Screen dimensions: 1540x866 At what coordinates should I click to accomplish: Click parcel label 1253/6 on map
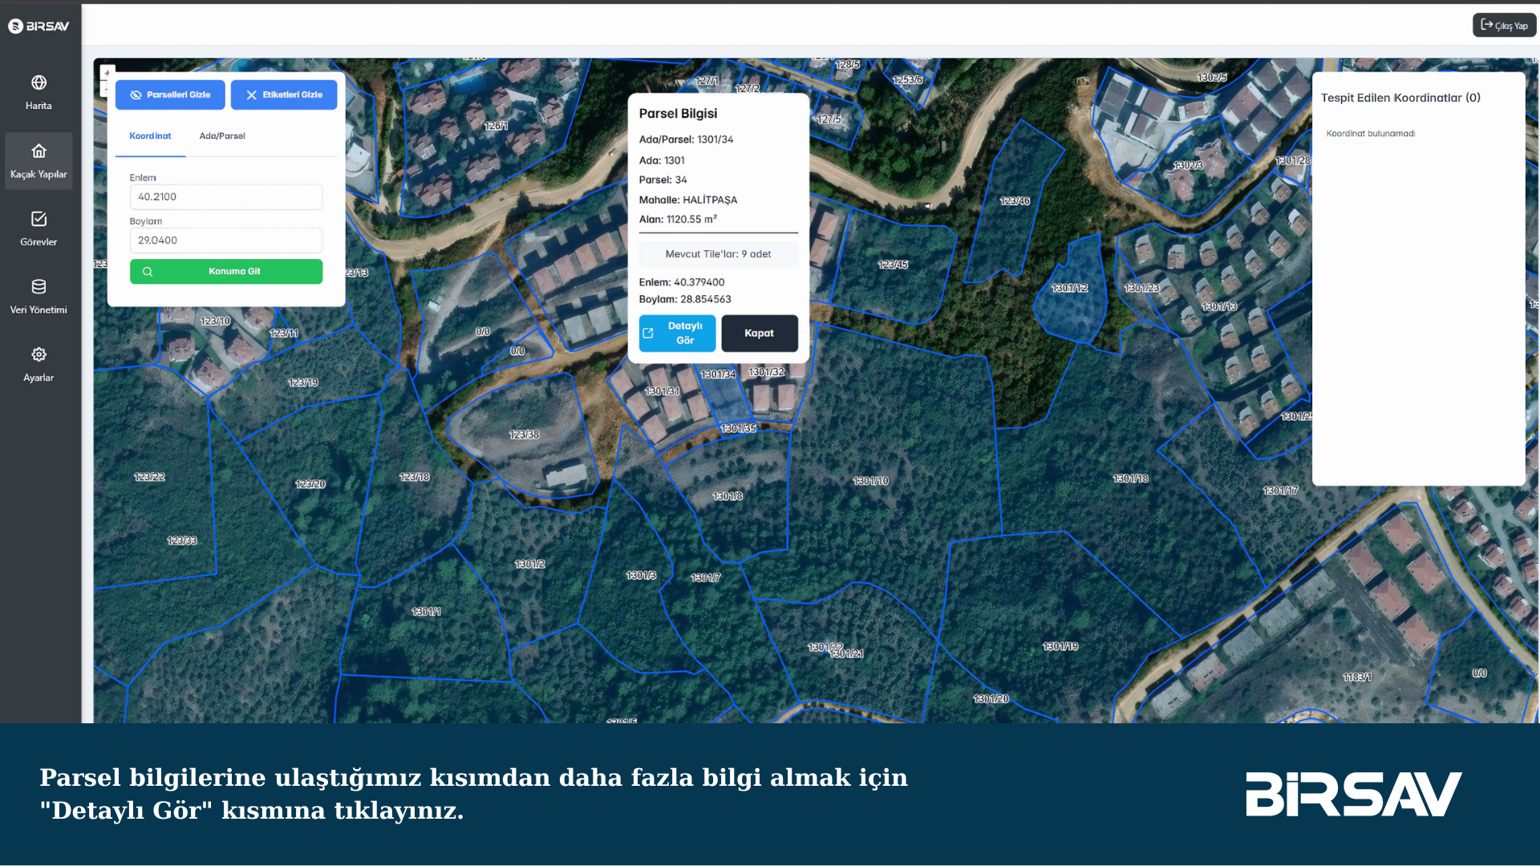[907, 80]
